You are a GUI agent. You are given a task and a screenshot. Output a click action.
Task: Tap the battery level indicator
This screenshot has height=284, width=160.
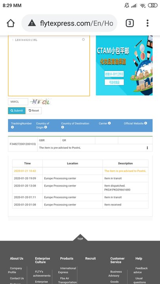[x=153, y=6]
